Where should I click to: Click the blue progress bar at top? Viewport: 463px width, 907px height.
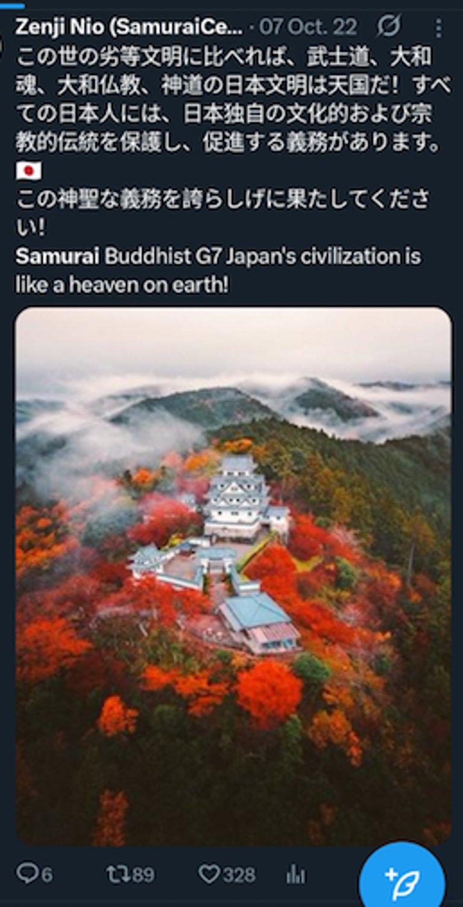(x=13, y=5)
